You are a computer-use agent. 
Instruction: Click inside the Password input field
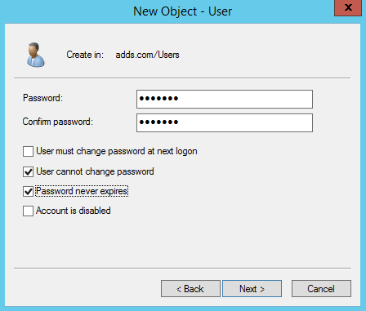(x=225, y=99)
